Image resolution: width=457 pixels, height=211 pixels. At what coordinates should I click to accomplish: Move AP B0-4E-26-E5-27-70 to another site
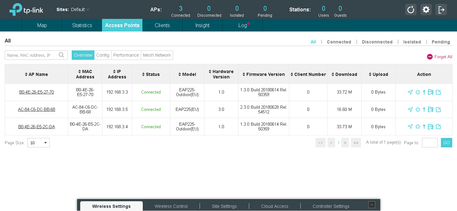click(430, 92)
